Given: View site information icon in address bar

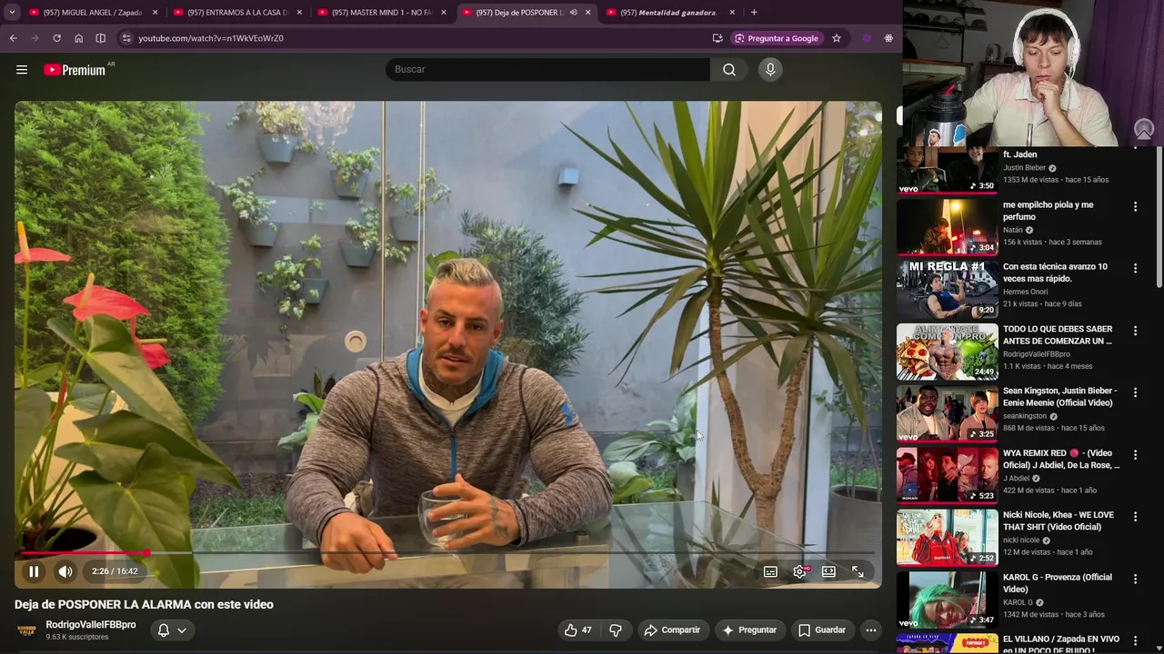Looking at the screenshot, I should pos(126,38).
